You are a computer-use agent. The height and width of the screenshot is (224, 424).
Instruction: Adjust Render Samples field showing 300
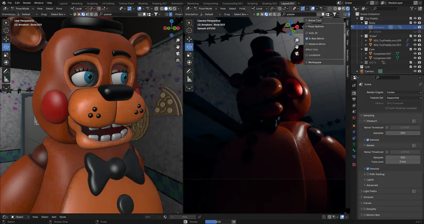coord(403,157)
